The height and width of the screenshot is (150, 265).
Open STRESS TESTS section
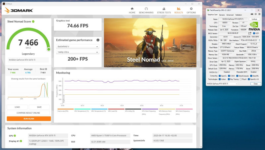[164, 11]
